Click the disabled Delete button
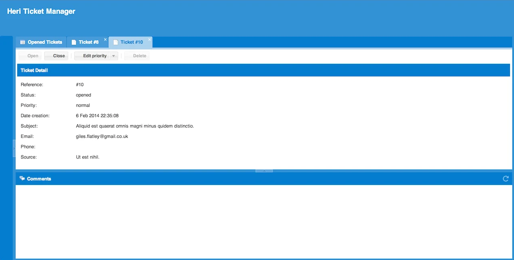 point(139,56)
